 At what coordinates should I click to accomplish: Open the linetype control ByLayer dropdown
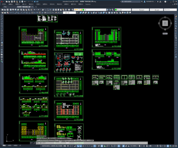tap(141, 10)
